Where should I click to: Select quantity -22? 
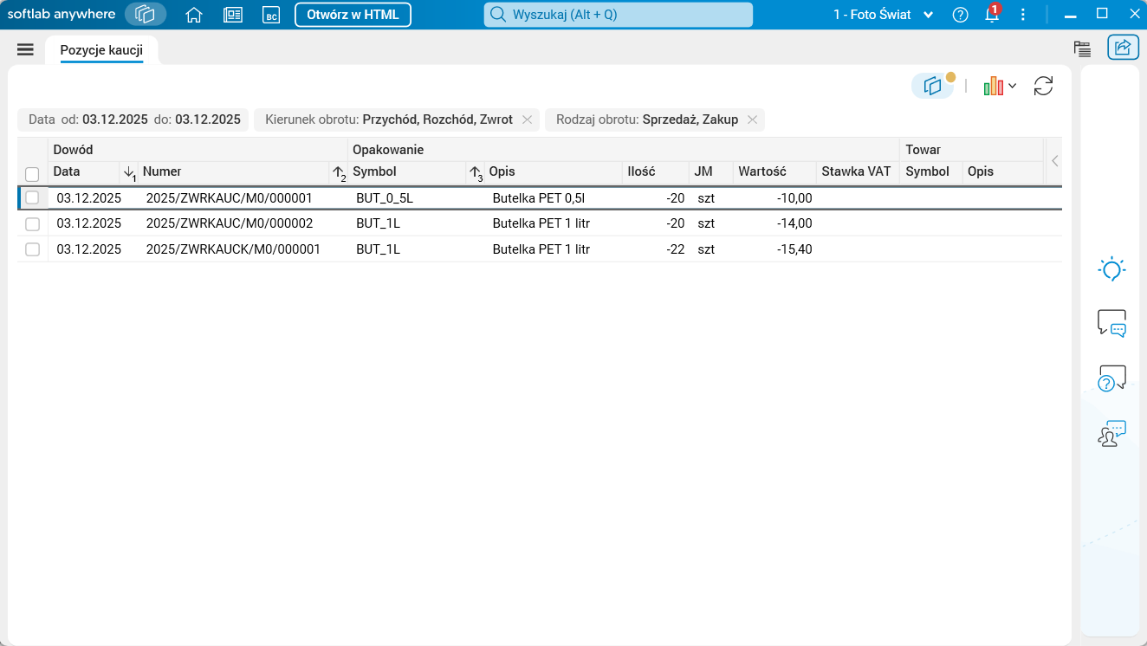click(x=675, y=249)
